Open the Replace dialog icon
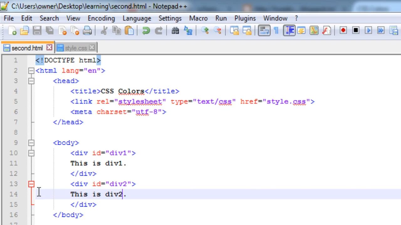 (x=188, y=30)
